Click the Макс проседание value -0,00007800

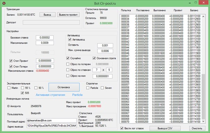(x=95, y=106)
